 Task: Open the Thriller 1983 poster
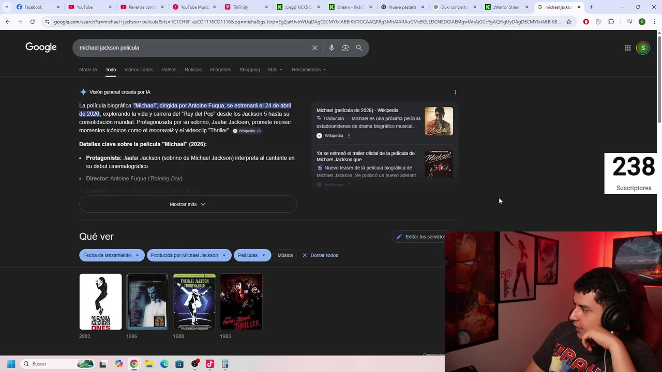(241, 302)
